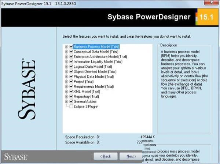Expand the Logical Data Model tree node
This screenshot has height=164, width=220.
pyautogui.click(x=67, y=67)
